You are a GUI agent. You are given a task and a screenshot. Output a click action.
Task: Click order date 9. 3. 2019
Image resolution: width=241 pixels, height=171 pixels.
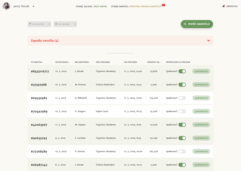tap(60, 138)
